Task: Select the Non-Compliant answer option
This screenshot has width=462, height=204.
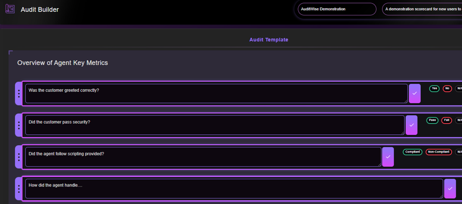Action: click(x=439, y=152)
